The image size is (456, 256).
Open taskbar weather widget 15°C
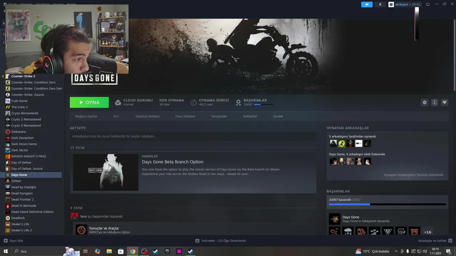(x=372, y=251)
